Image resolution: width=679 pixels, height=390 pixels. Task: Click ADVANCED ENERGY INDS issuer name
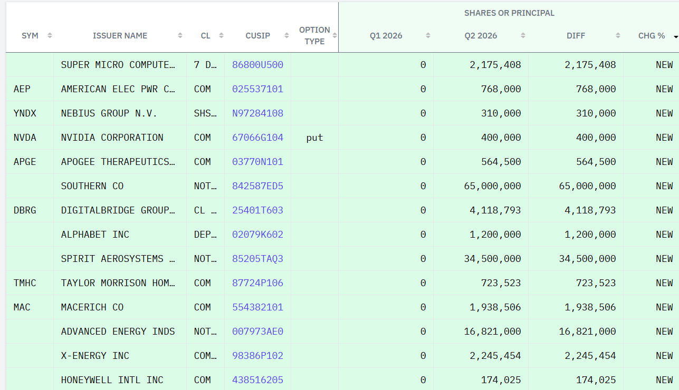coord(118,331)
